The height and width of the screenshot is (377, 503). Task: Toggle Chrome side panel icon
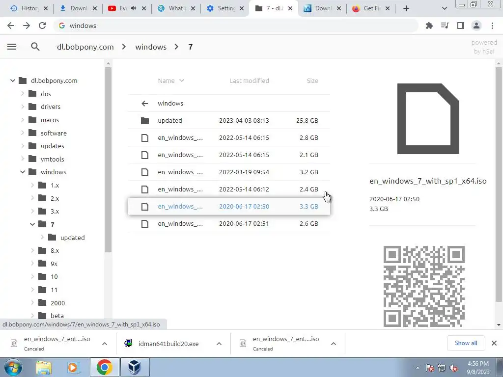(460, 26)
